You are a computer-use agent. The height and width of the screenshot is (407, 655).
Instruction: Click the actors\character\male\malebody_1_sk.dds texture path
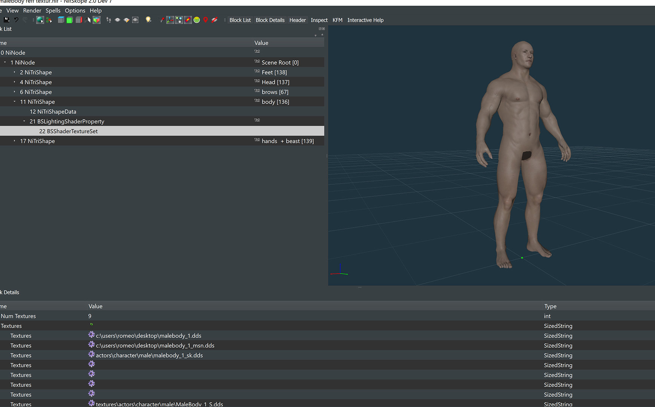pyautogui.click(x=149, y=355)
